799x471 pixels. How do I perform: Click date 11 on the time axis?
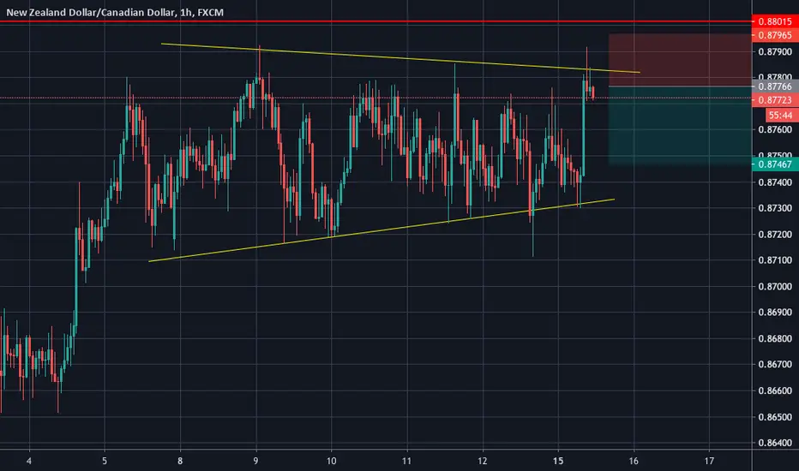(406, 461)
